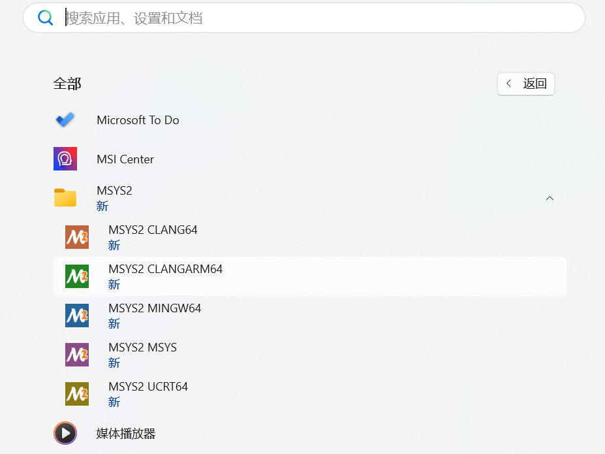This screenshot has height=454, width=605.
Task: Launch the MSYS2 CLANG64 text entry
Action: pos(153,230)
